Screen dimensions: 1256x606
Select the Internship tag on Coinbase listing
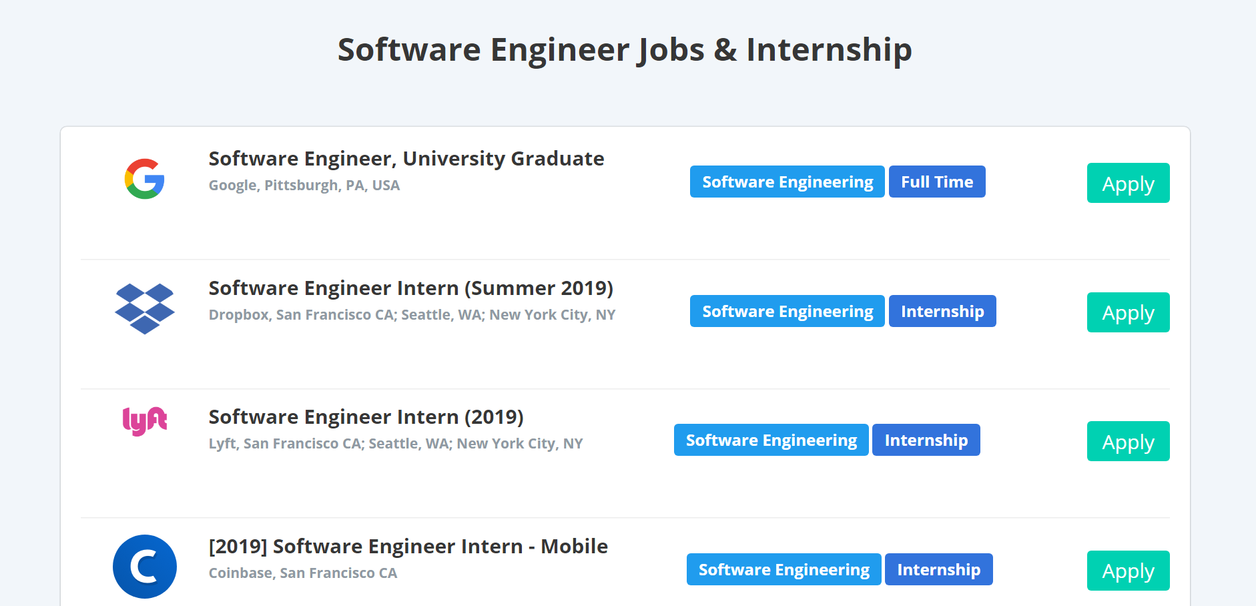[x=938, y=569]
